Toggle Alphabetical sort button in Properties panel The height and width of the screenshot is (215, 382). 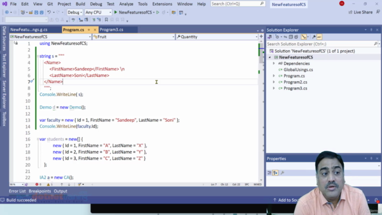point(275,173)
